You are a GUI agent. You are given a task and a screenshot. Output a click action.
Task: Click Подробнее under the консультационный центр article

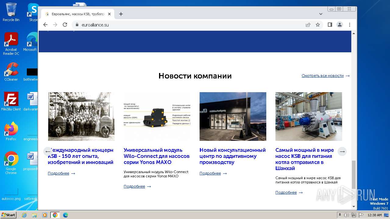click(x=210, y=173)
